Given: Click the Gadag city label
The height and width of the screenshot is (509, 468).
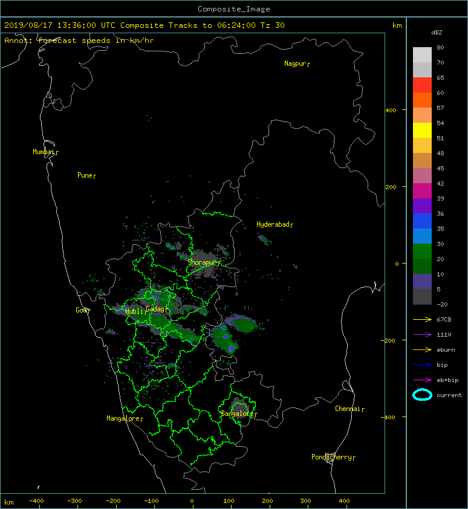Looking at the screenshot, I should coord(155,309).
